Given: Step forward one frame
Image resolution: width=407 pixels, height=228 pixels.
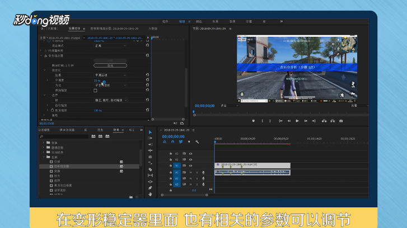Looking at the screenshot, I should [x=306, y=121].
